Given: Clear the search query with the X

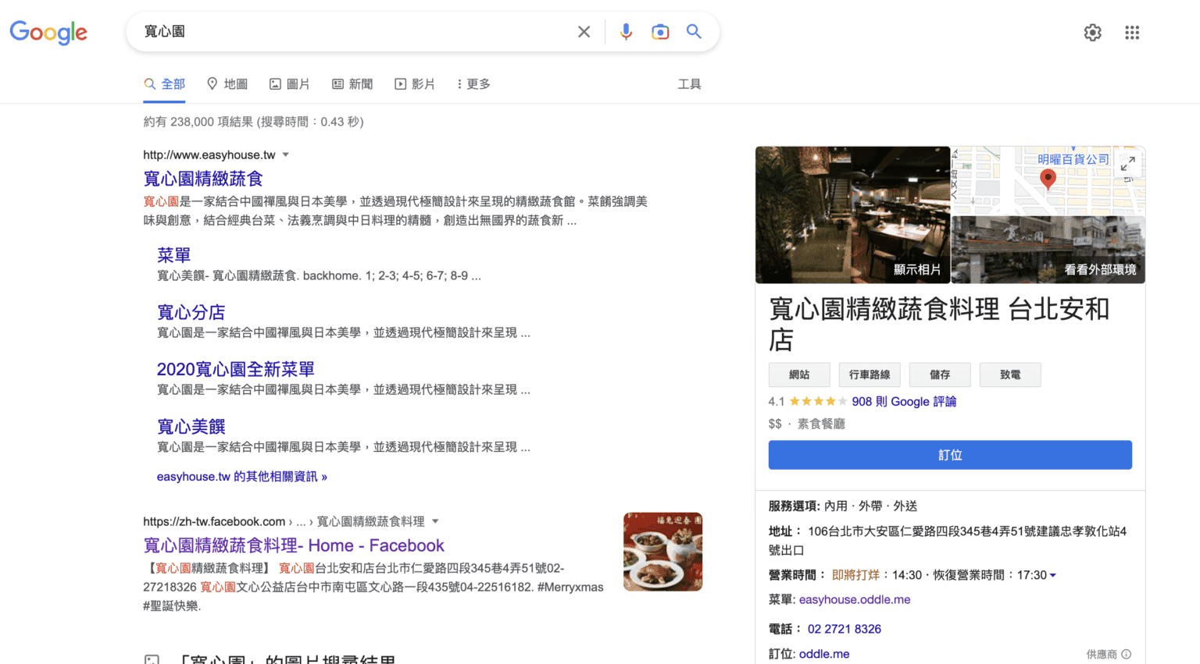Looking at the screenshot, I should pyautogui.click(x=584, y=32).
